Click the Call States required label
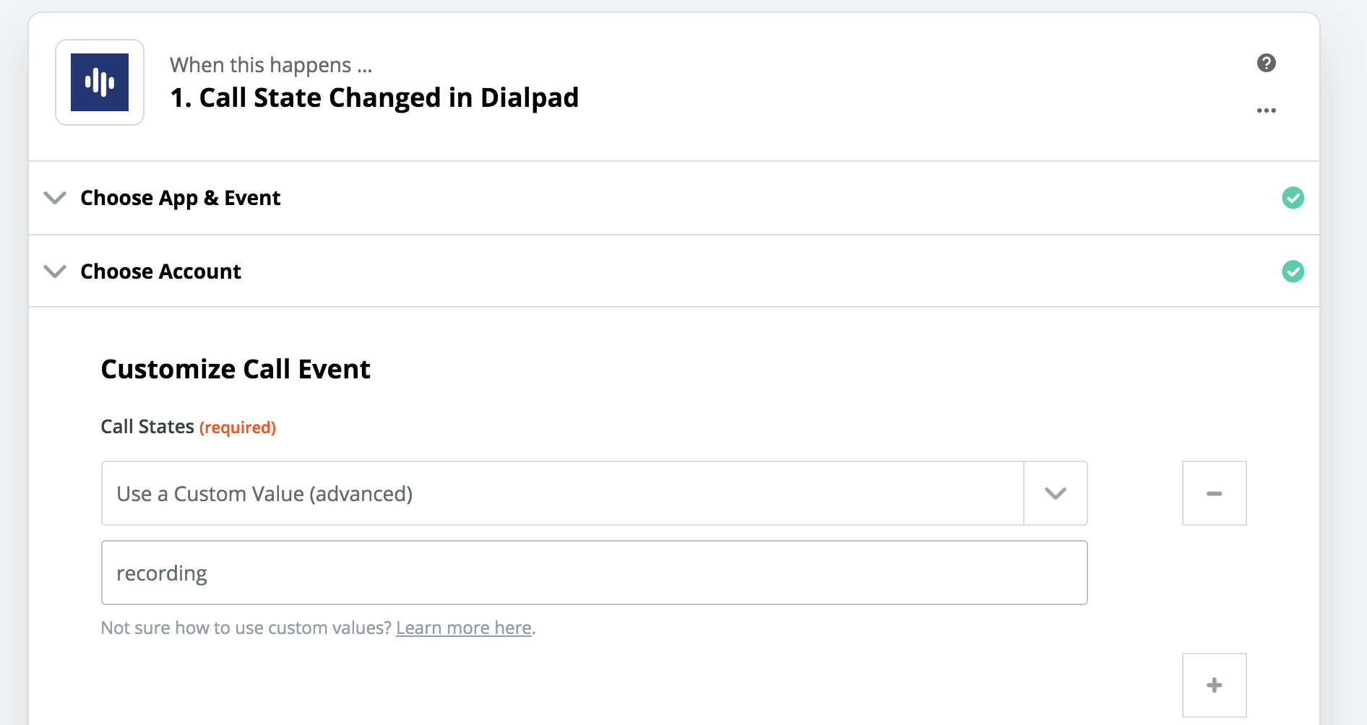This screenshot has width=1367, height=725. point(188,427)
